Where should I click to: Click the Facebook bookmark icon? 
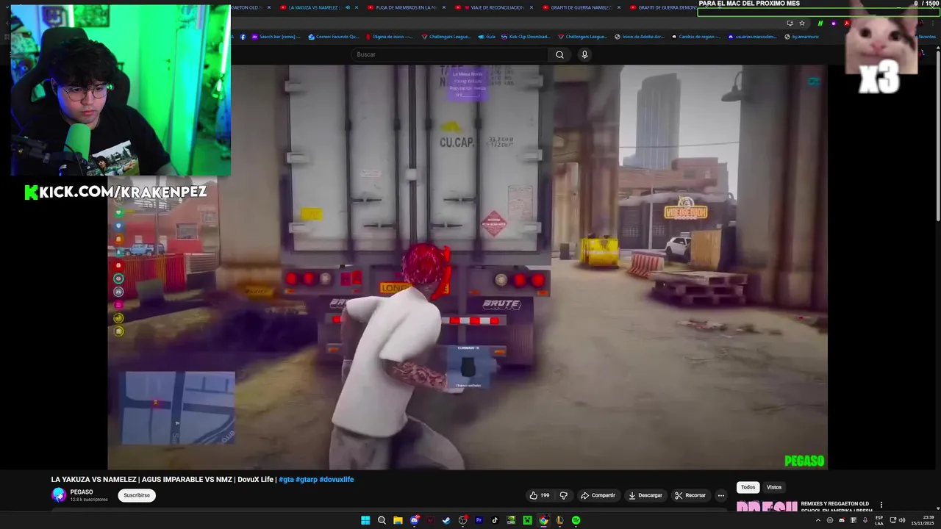243,37
